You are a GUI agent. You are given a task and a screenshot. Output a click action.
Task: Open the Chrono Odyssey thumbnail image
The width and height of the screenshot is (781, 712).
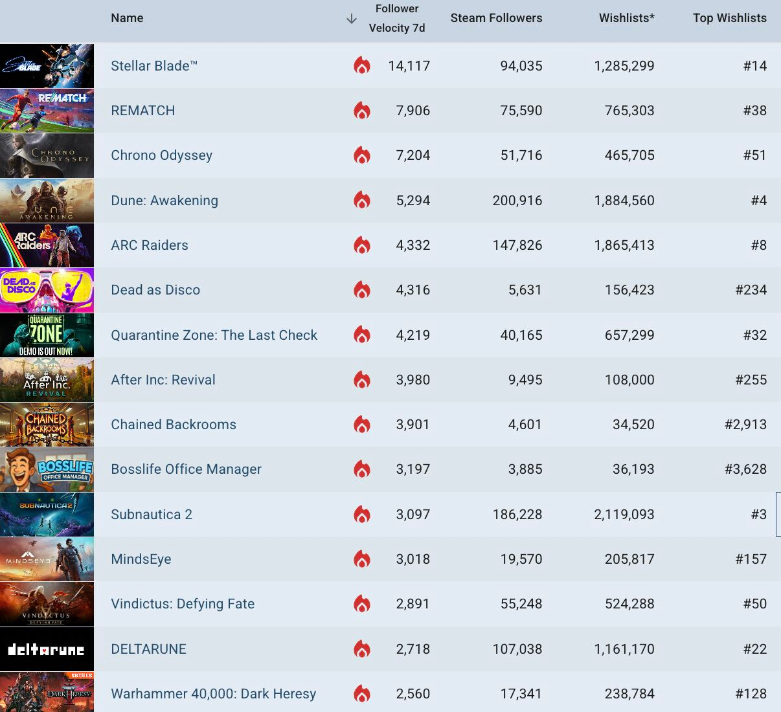point(47,155)
